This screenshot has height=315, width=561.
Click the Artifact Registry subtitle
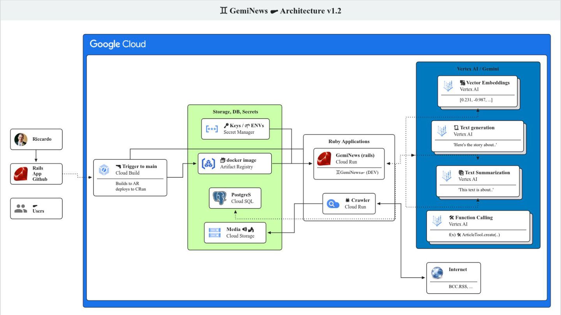[236, 167]
